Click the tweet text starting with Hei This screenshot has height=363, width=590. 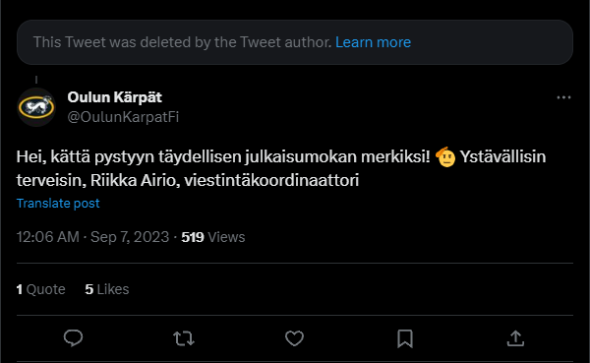coord(280,168)
